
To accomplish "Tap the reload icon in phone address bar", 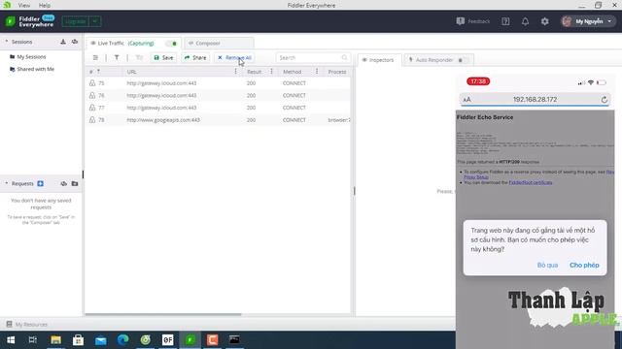I will 605,100.
